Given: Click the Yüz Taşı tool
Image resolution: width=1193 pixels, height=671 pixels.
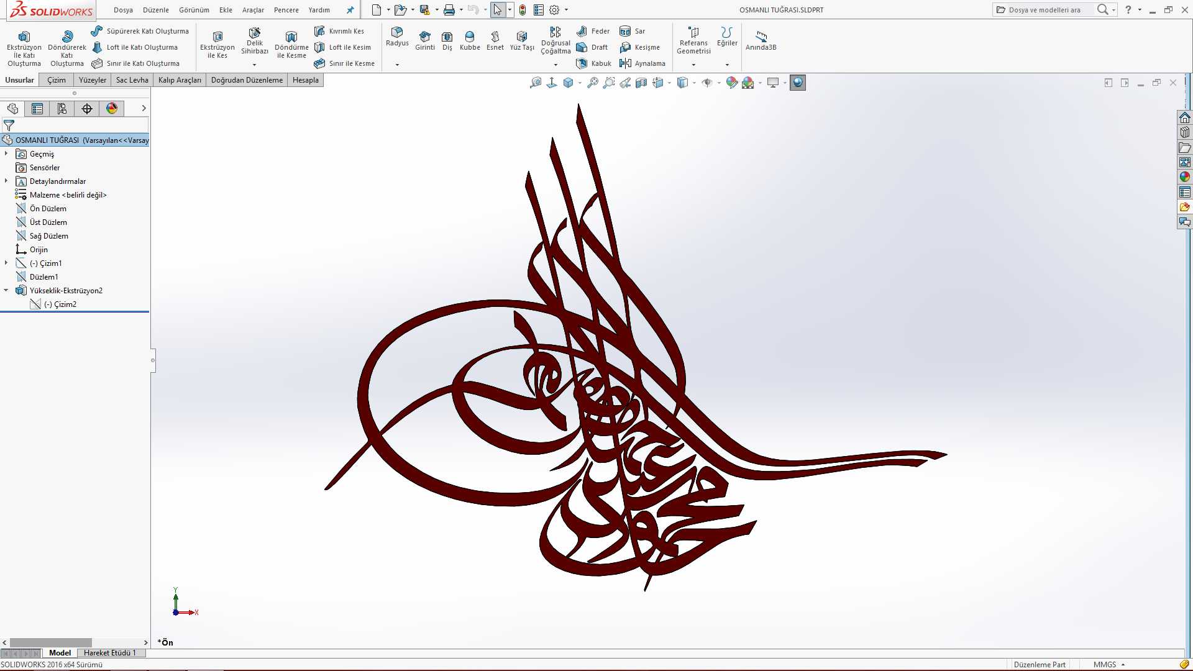Looking at the screenshot, I should coord(522,41).
